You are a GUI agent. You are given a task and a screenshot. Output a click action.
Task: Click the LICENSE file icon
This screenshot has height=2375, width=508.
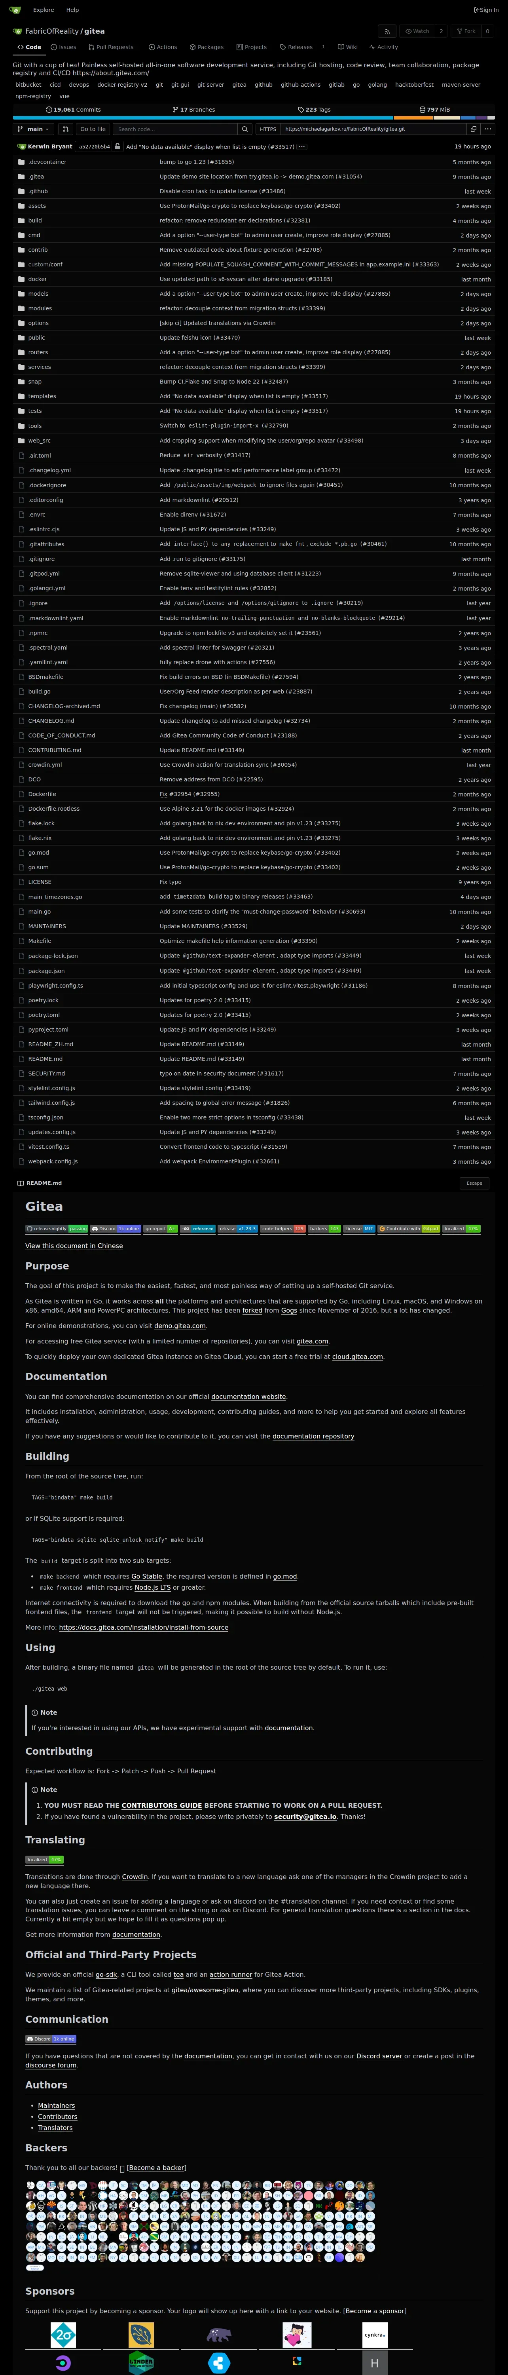tap(21, 882)
